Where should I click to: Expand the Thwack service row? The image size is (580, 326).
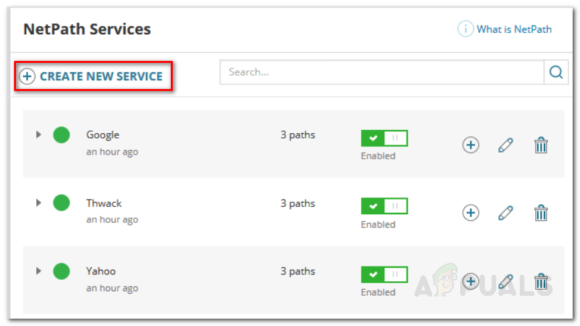tap(39, 203)
